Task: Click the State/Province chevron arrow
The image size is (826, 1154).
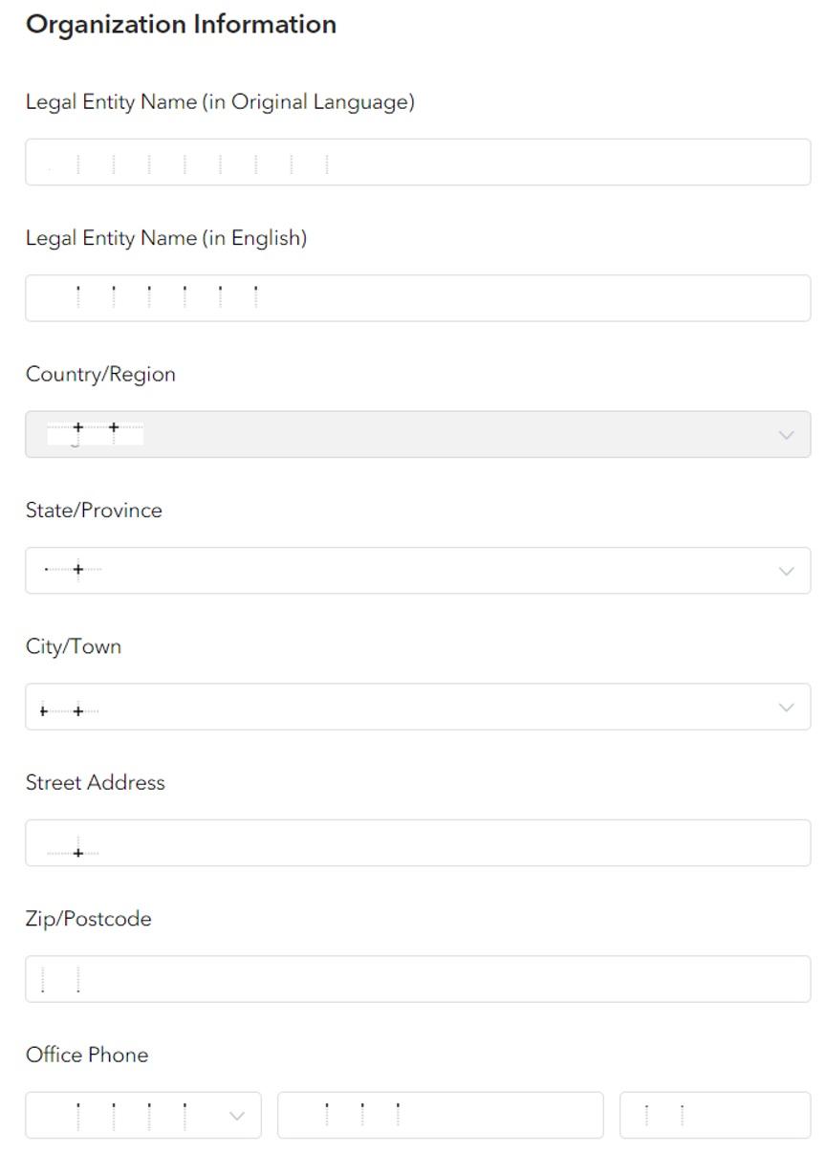Action: (787, 571)
